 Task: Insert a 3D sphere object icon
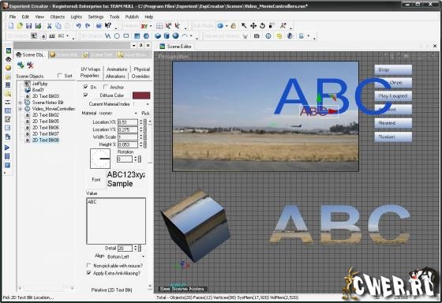(175, 36)
